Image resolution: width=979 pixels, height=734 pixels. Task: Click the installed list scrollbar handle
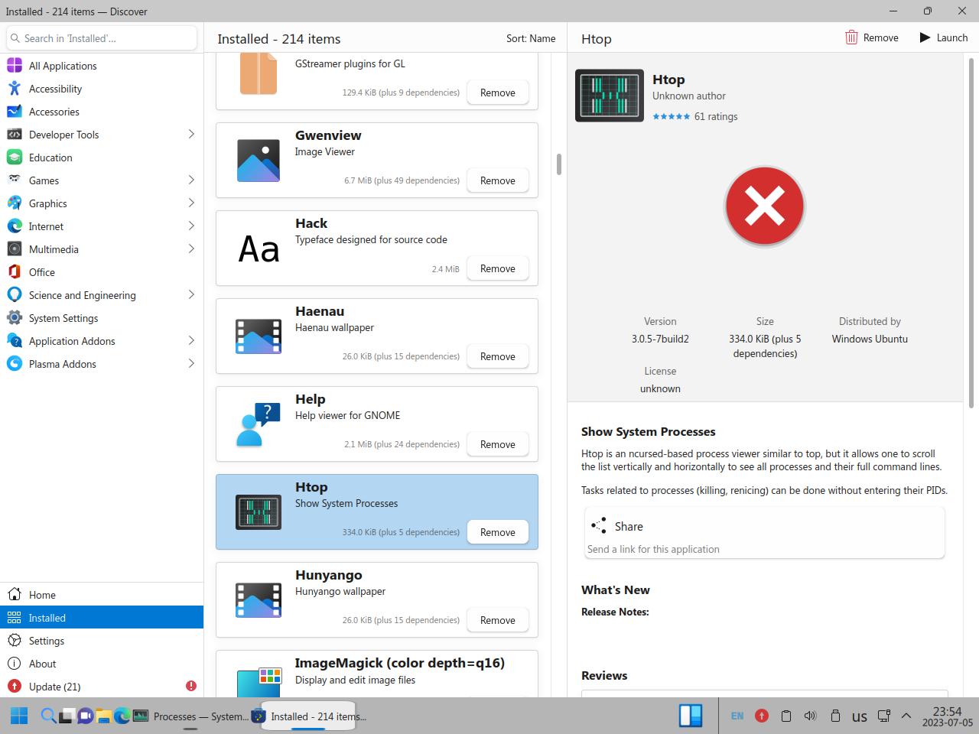point(559,164)
